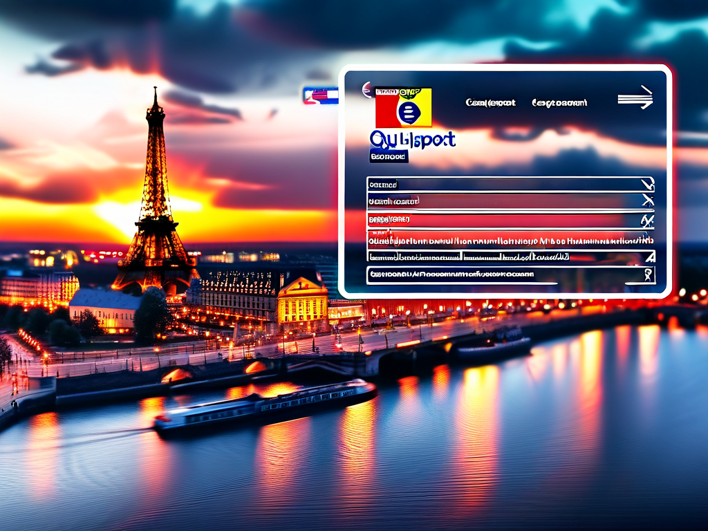The image size is (708, 531).
Task: Click the small flag badge outside the panel
Action: [320, 95]
